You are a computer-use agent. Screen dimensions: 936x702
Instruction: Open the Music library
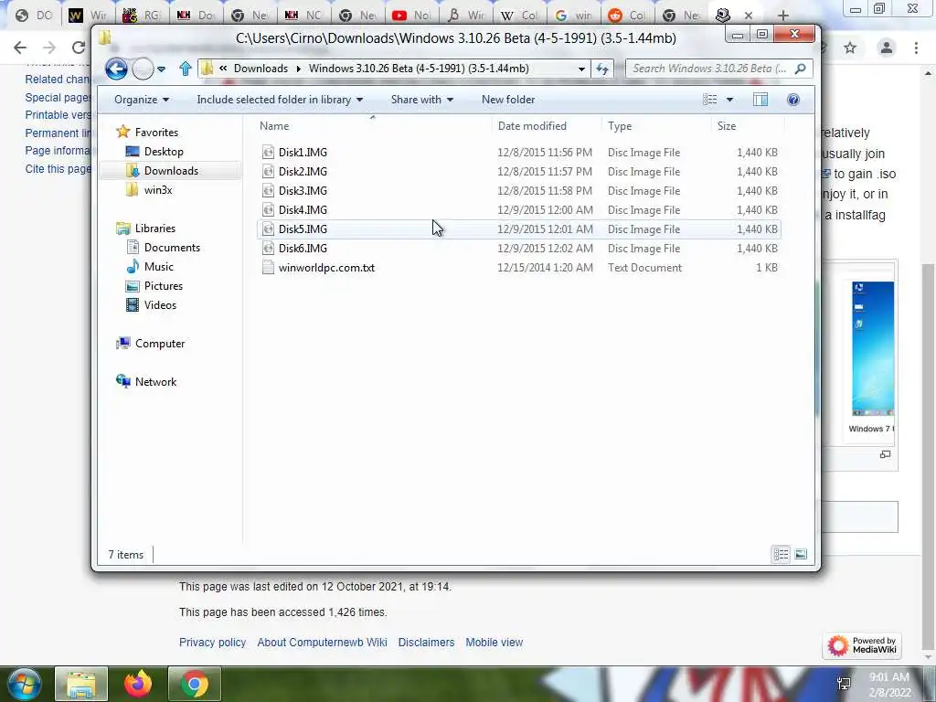coord(159,266)
